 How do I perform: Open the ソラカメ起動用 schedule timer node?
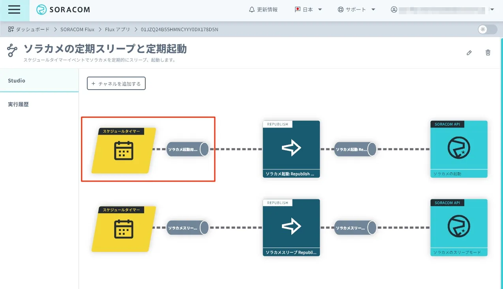(x=124, y=150)
